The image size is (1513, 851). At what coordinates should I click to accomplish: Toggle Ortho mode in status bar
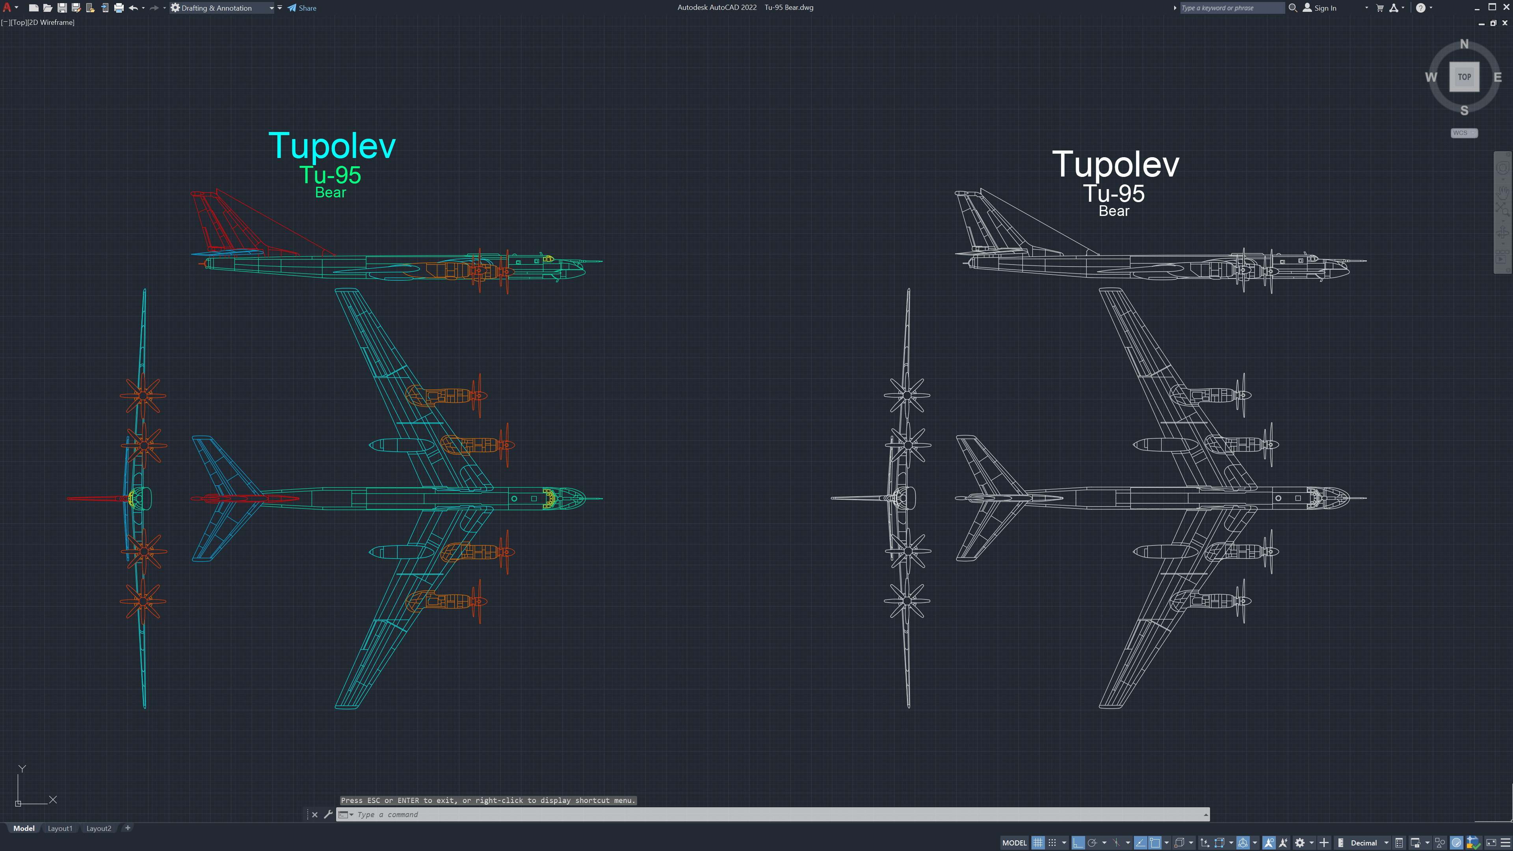point(1078,843)
